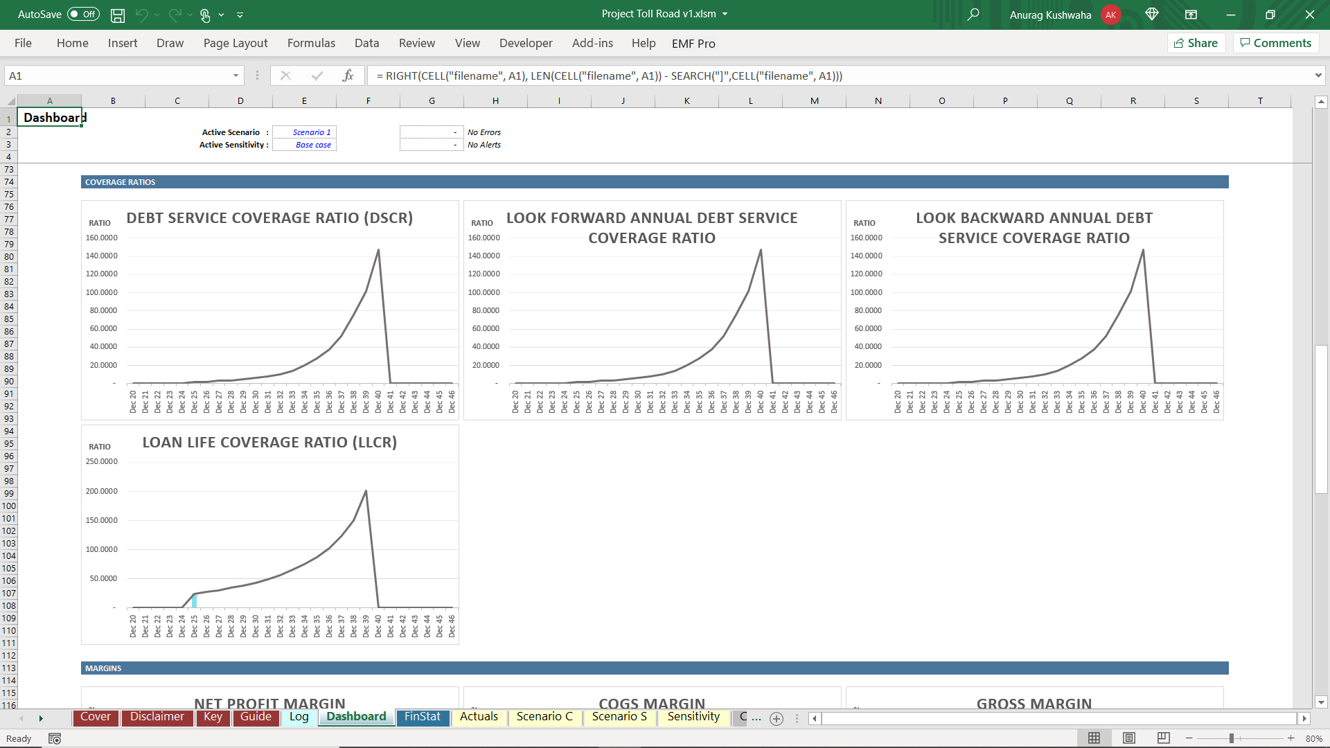1330x748 pixels.
Task: Switch to Page Layout view icon
Action: (1129, 738)
